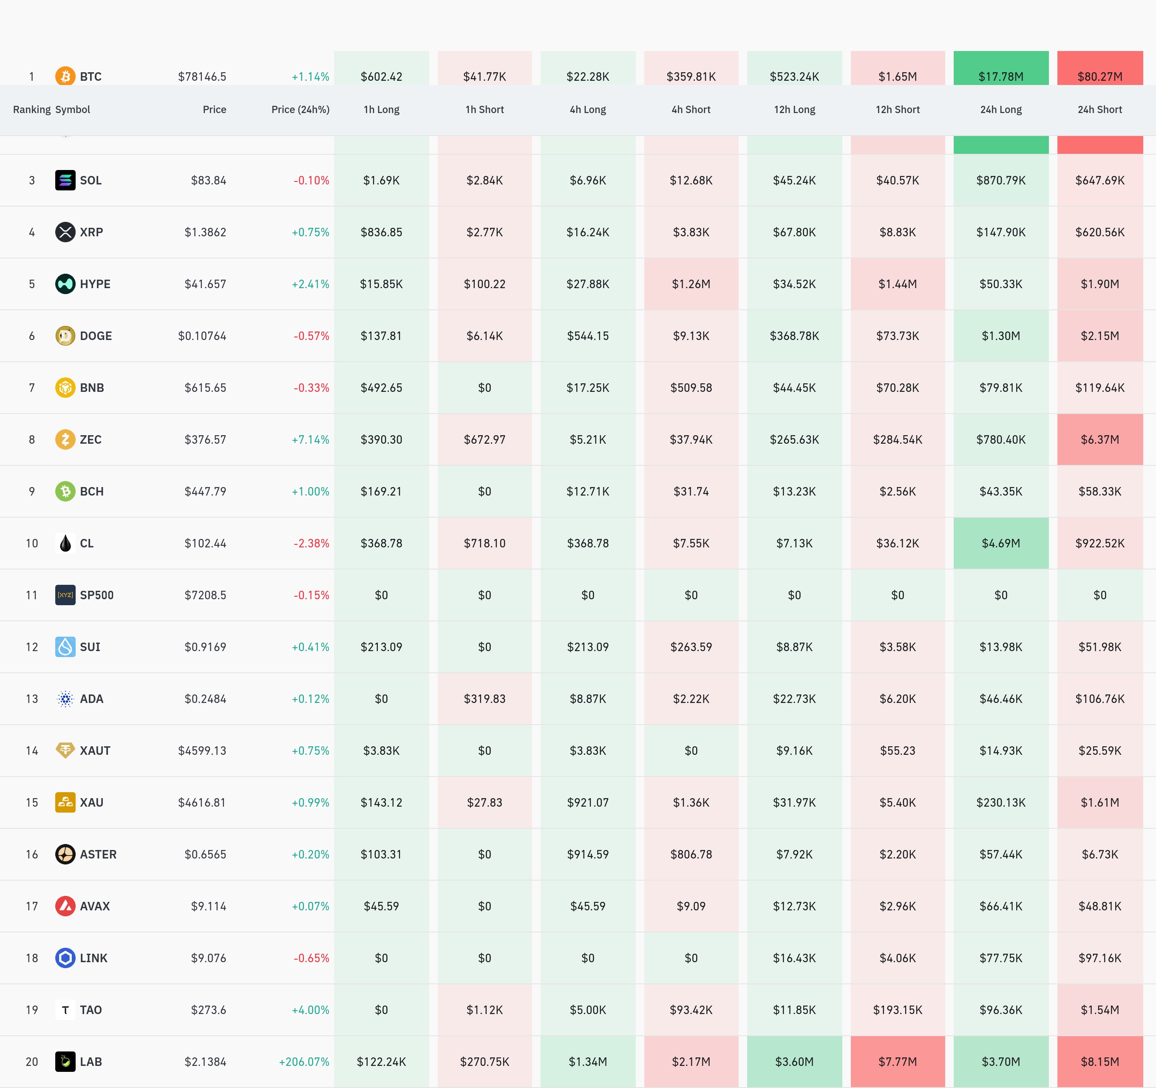Open the ASTER symbol name
1156x1088 pixels.
tap(98, 854)
